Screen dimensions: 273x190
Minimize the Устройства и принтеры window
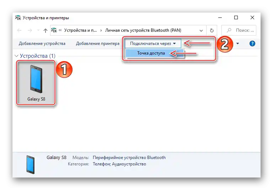tap(220, 17)
